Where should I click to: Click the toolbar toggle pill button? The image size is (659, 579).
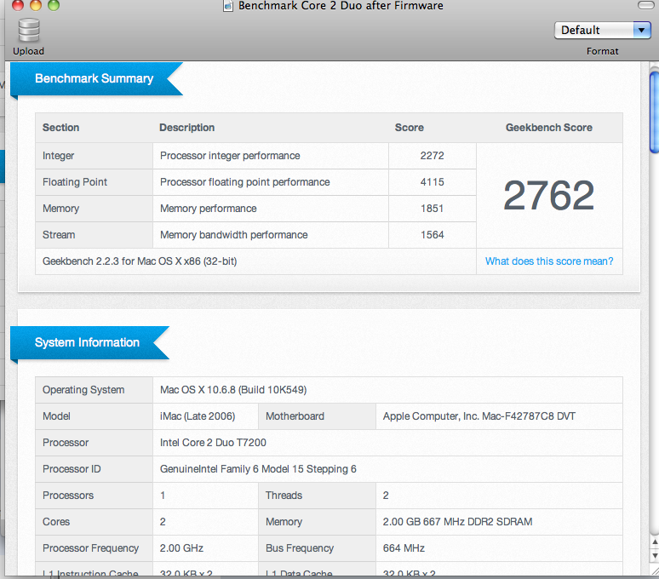645,5
